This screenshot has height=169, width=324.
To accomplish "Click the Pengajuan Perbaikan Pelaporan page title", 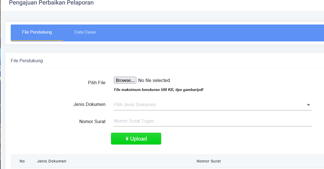I will (x=51, y=3).
